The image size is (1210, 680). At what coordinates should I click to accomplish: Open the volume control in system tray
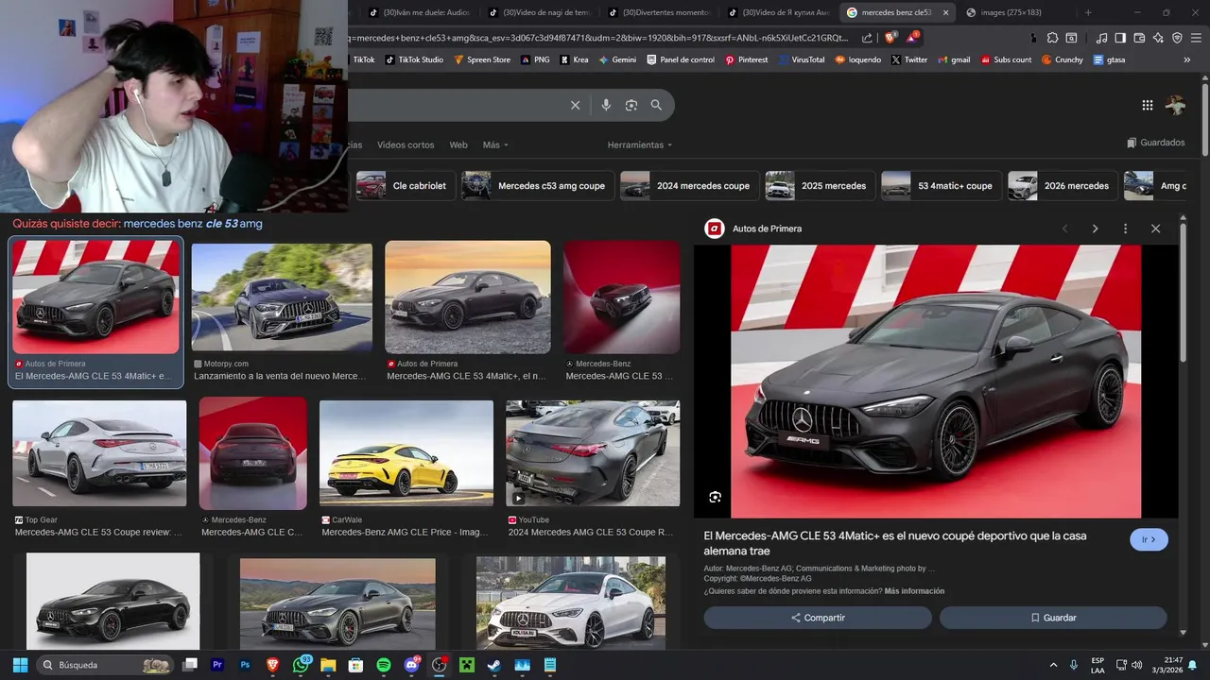click(x=1137, y=665)
